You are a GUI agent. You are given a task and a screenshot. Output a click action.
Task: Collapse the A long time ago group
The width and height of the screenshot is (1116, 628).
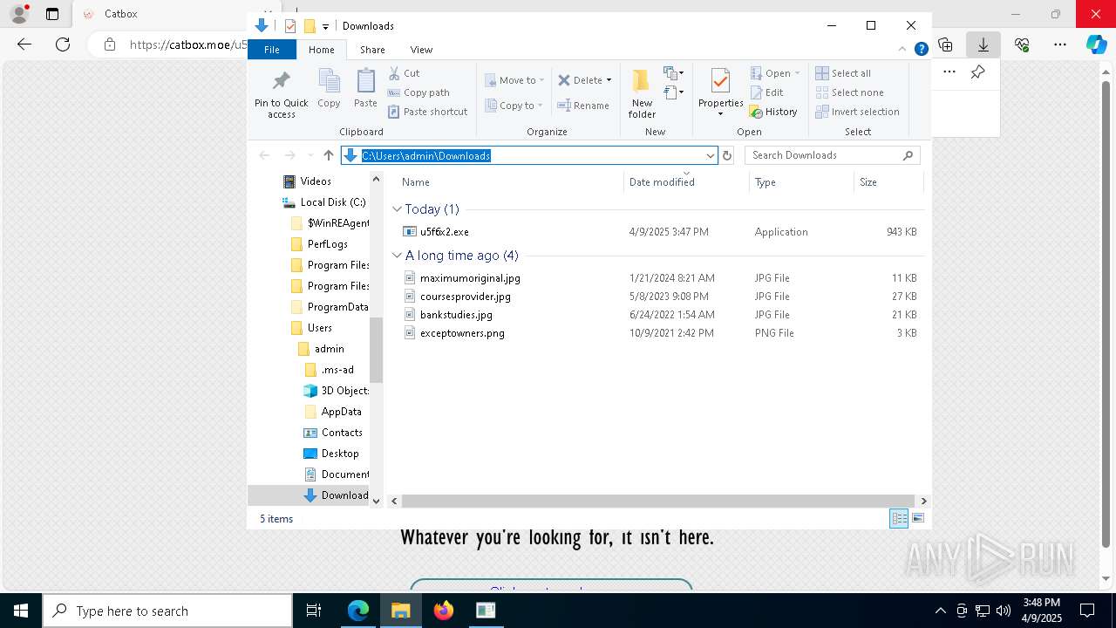[397, 256]
